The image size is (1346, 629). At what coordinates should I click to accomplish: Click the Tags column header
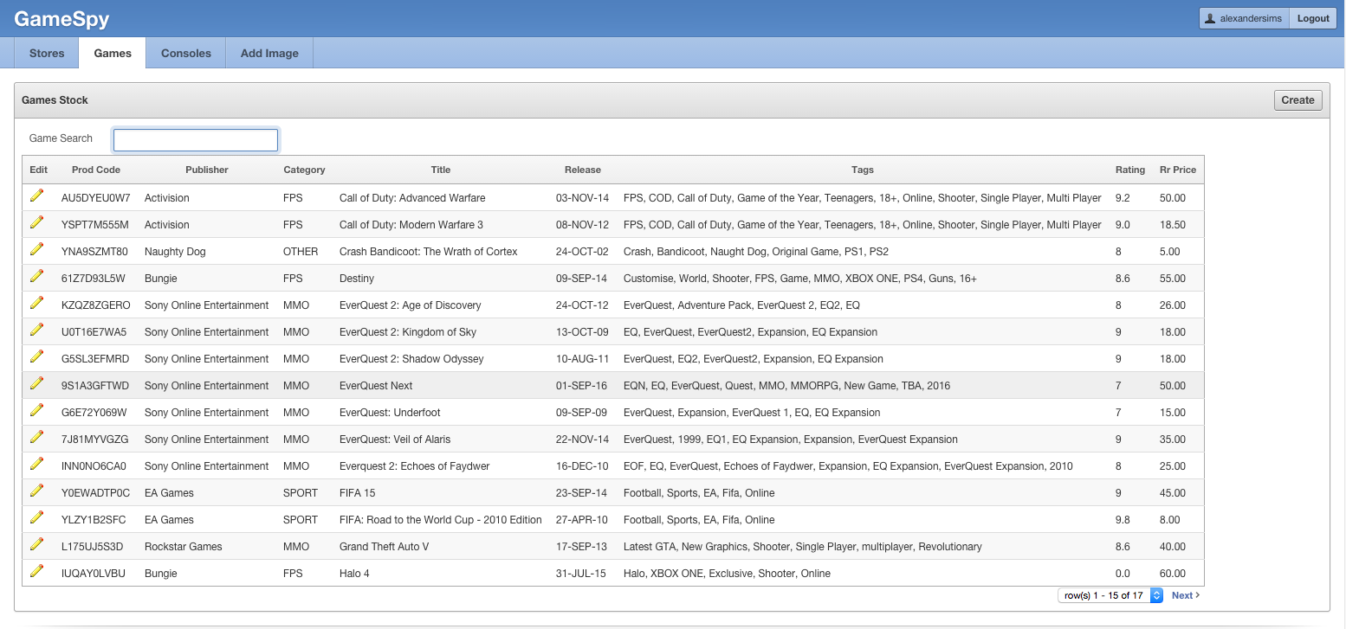click(863, 170)
